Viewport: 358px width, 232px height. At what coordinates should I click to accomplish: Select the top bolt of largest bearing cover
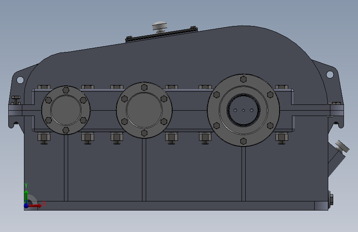(243, 79)
